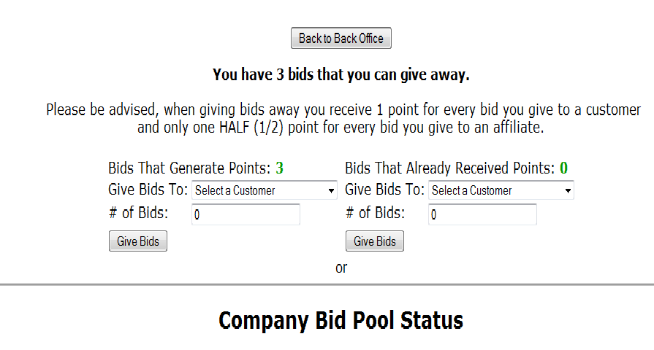654x350 pixels.
Task: Click the Back to Back Office button
Action: tap(341, 39)
